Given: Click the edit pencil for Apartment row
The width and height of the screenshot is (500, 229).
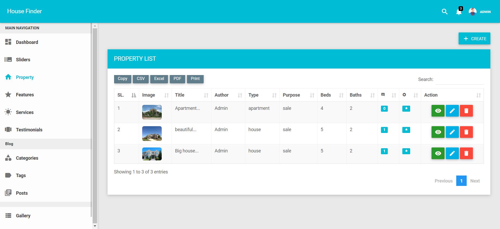Looking at the screenshot, I should tap(452, 111).
